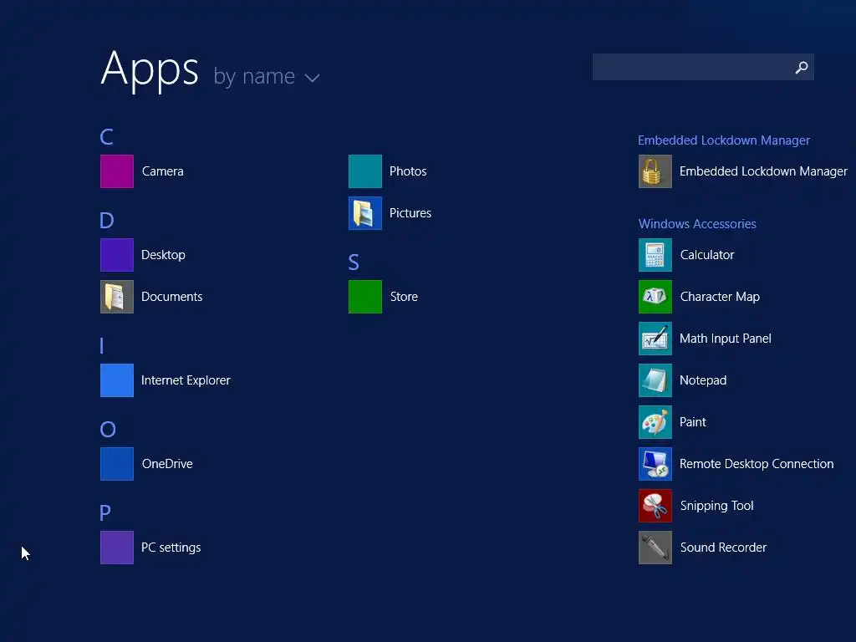Launch the Internet Explorer tile
856x642 pixels.
[x=117, y=380]
